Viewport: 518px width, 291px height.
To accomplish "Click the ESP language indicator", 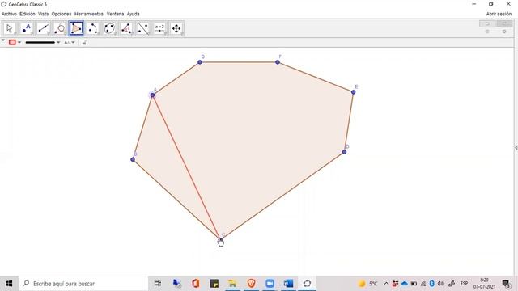I will (x=464, y=284).
